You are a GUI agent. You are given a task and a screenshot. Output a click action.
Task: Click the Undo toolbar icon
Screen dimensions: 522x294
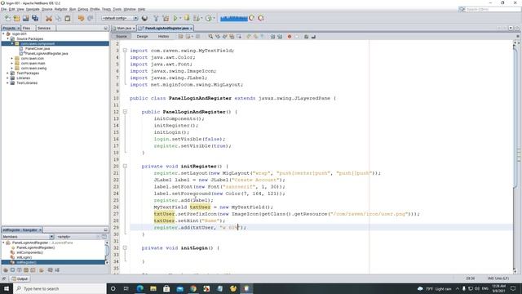point(81,18)
